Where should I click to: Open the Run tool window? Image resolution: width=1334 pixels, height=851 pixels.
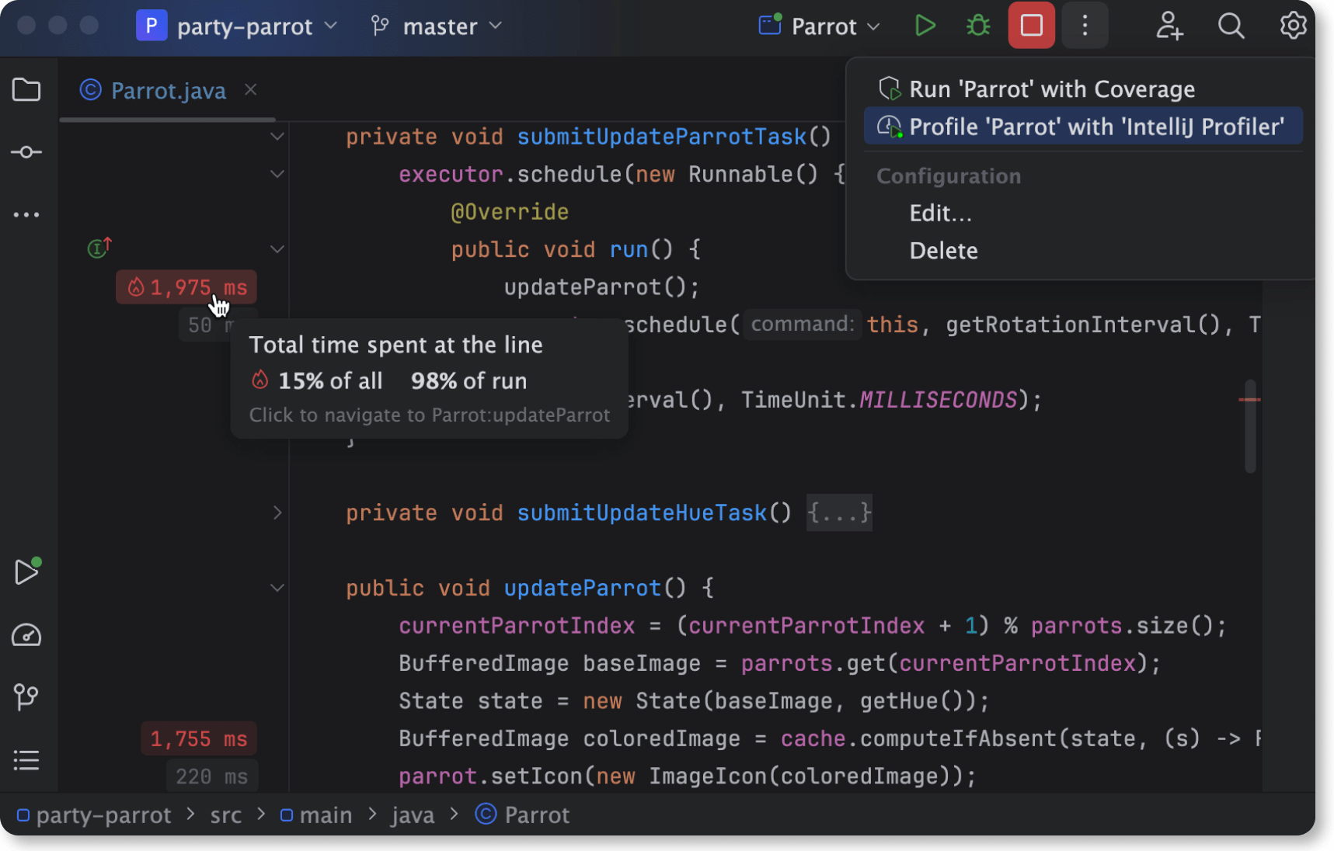26,572
